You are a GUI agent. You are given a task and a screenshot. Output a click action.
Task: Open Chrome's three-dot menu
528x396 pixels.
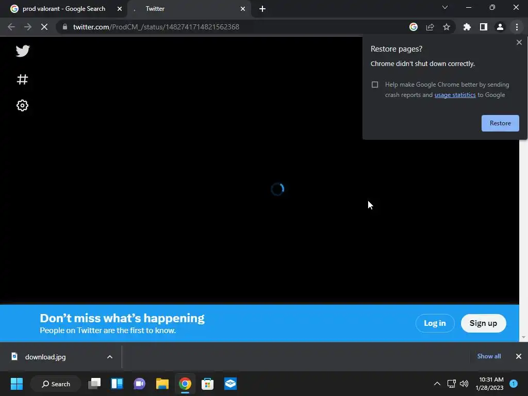click(517, 27)
